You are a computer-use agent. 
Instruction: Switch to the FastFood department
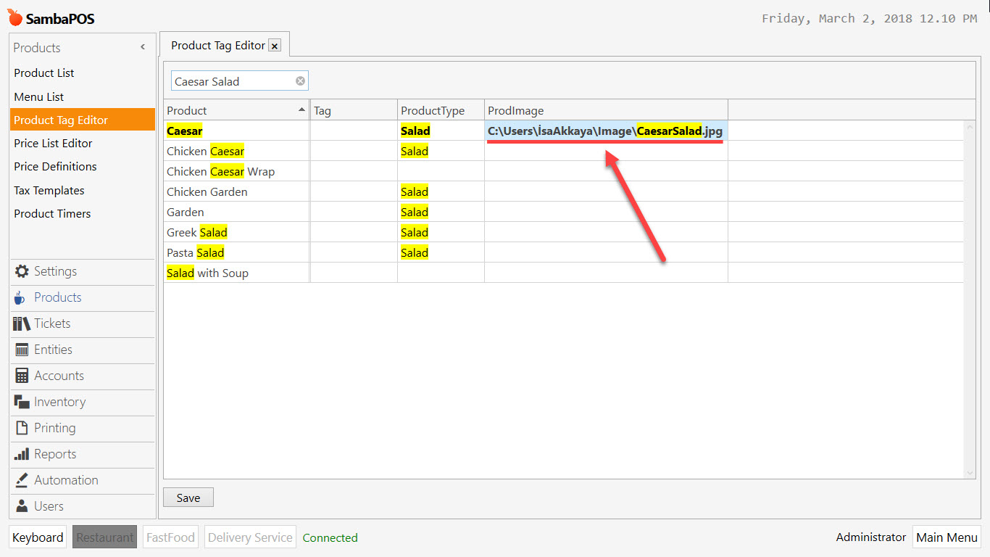click(x=170, y=537)
